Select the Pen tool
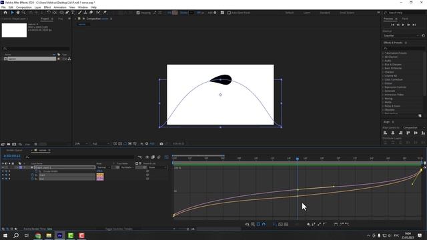Image resolution: width=427 pixels, height=240 pixels. (x=67, y=13)
